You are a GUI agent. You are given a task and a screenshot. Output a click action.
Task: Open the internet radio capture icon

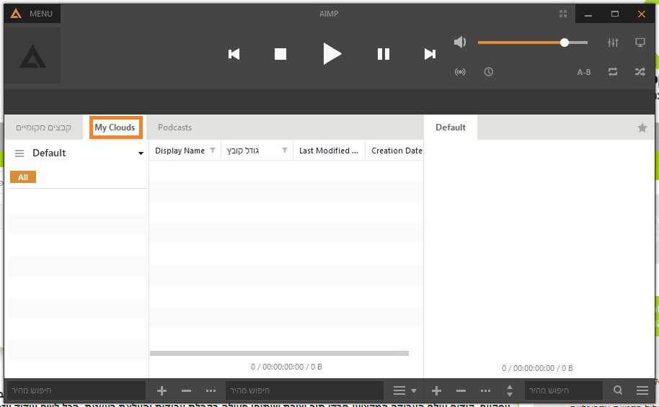[x=460, y=72]
